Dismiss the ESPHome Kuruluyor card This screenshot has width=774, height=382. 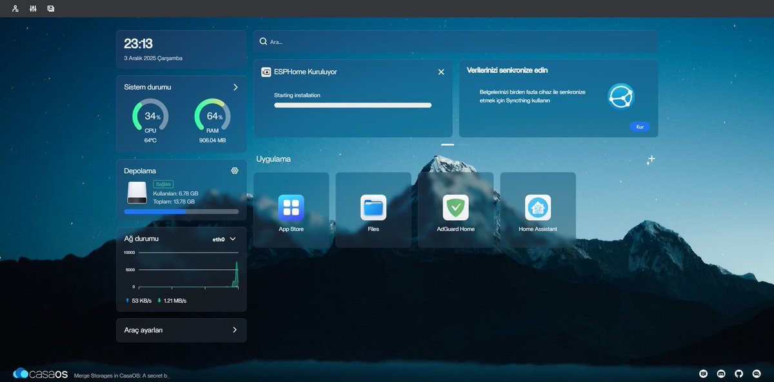coord(441,72)
